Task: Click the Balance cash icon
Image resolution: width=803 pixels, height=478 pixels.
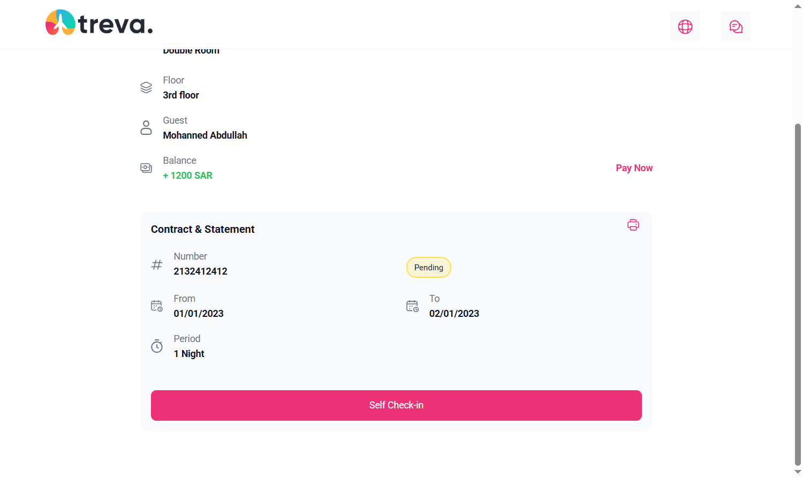Action: (x=146, y=168)
